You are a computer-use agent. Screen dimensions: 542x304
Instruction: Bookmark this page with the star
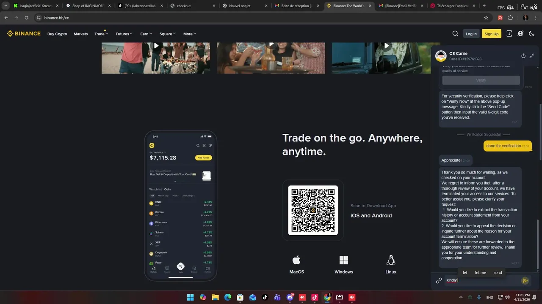tap(486, 18)
